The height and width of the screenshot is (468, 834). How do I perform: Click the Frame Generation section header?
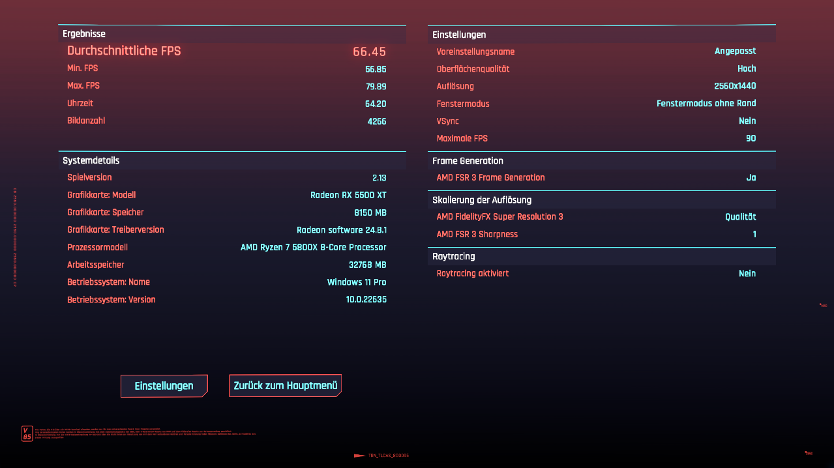602,161
